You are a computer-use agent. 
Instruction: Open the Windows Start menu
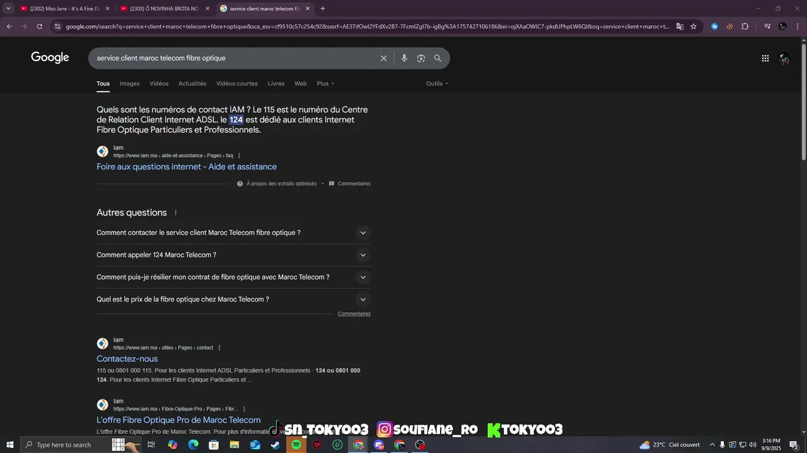[x=9, y=445]
